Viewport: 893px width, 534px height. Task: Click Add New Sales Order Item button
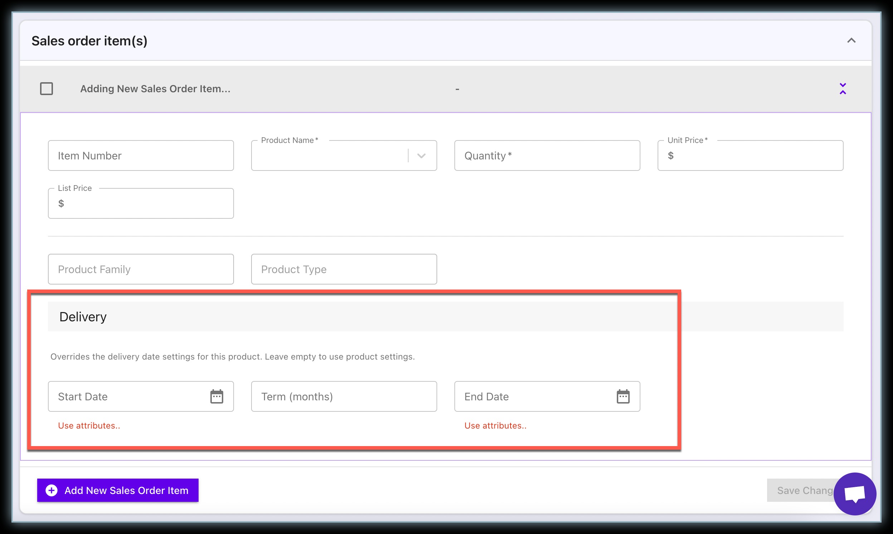(x=118, y=490)
